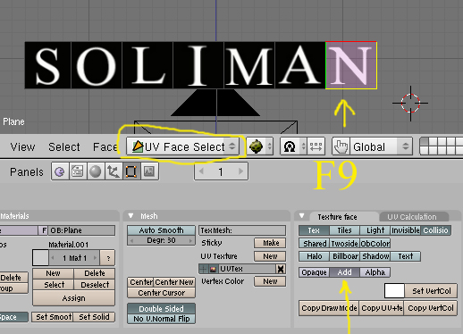Toggle the Text face option
Viewport: 463px width, 334px height.
(x=405, y=256)
